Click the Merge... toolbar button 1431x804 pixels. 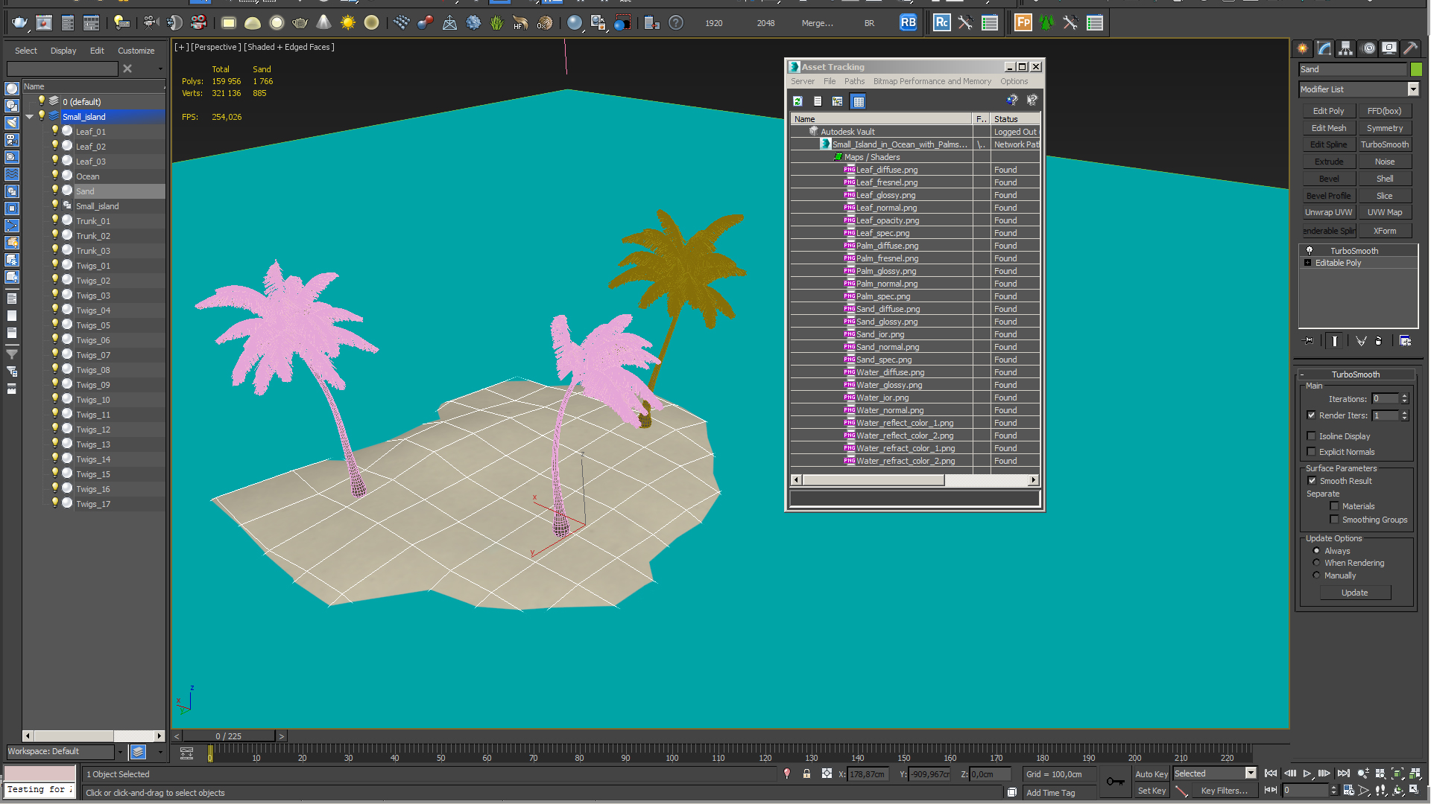[x=818, y=23]
